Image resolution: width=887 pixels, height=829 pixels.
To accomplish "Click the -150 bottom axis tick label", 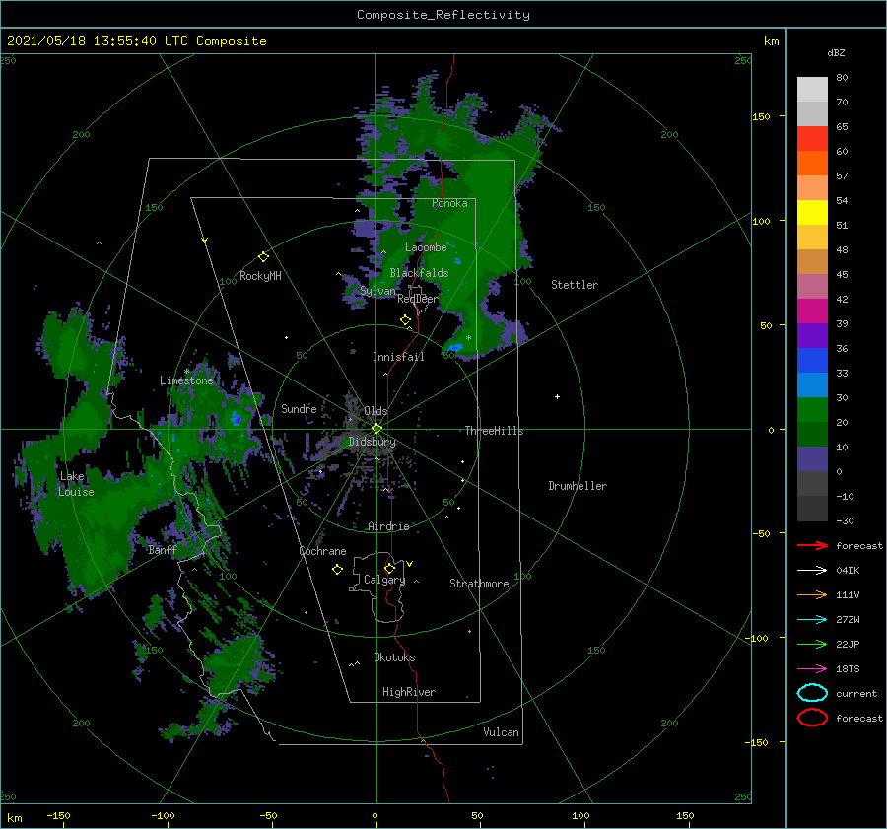I will pos(58,815).
